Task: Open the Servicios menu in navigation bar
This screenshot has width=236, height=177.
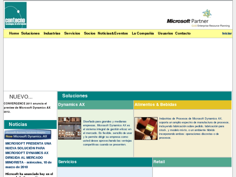Action: click(x=72, y=33)
